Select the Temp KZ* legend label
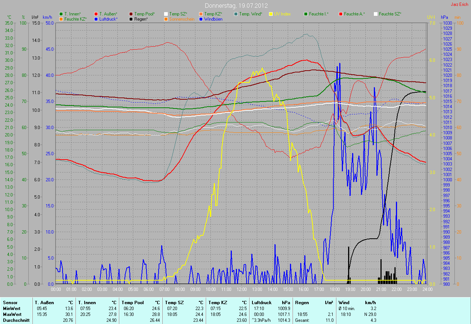The width and height of the screenshot is (471, 324). click(213, 14)
